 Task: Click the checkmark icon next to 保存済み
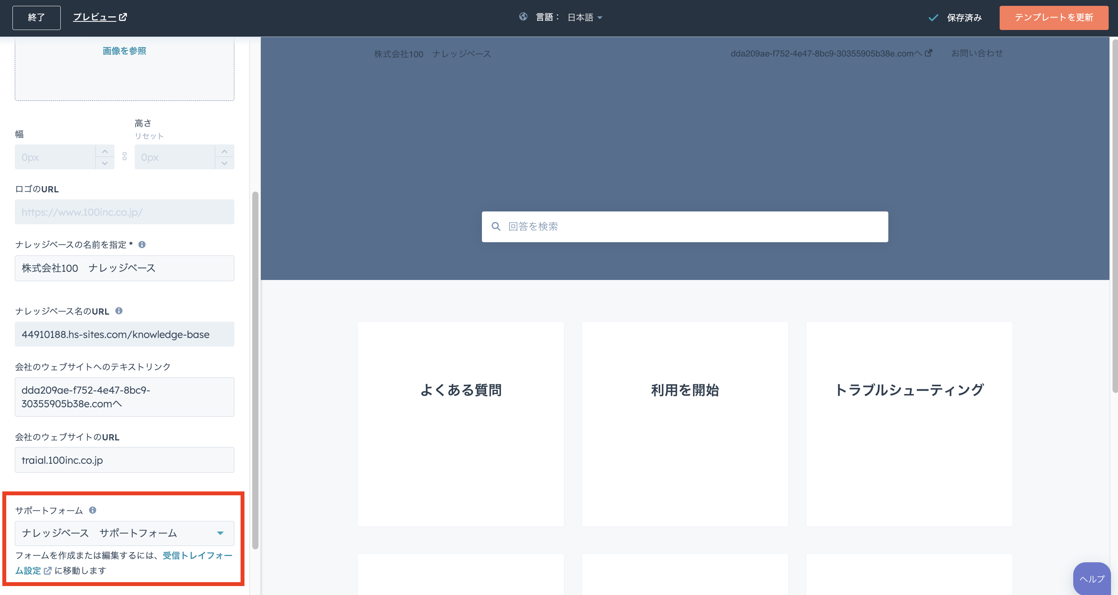point(933,18)
